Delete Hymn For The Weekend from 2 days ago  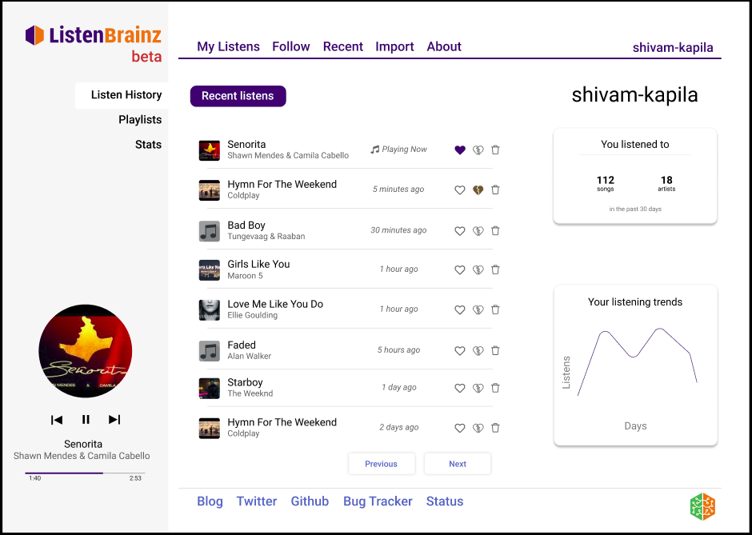click(495, 428)
